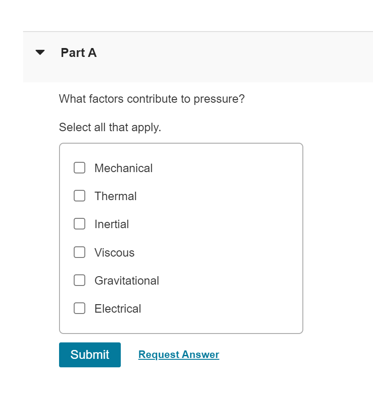
Task: Select the Thermal option label
Action: point(115,196)
